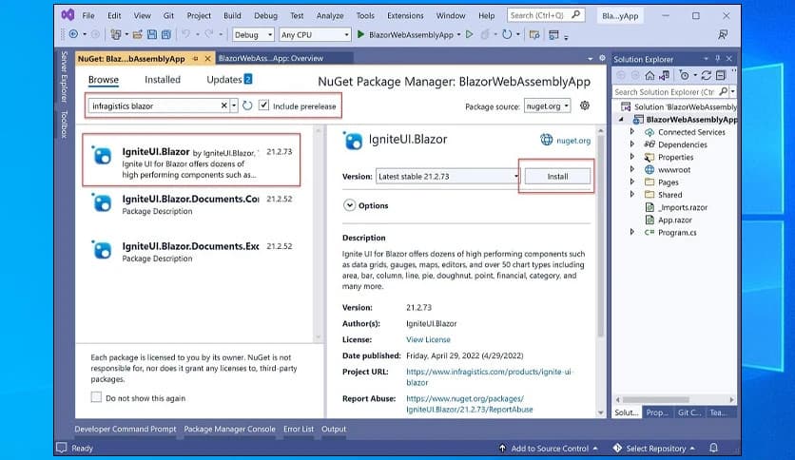The image size is (795, 460).
Task: Open the infragistics Project URL link
Action: (x=489, y=377)
